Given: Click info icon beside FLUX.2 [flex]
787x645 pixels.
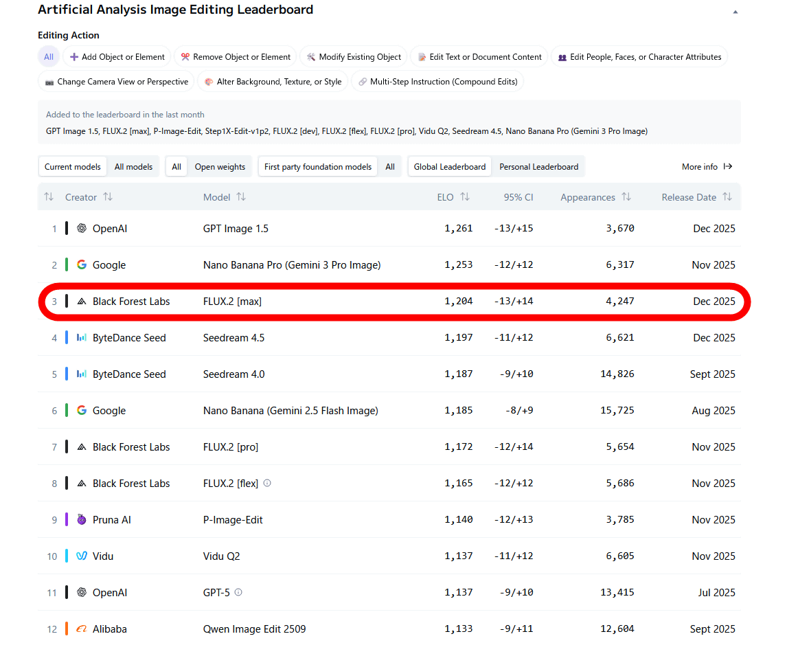Looking at the screenshot, I should tap(267, 483).
